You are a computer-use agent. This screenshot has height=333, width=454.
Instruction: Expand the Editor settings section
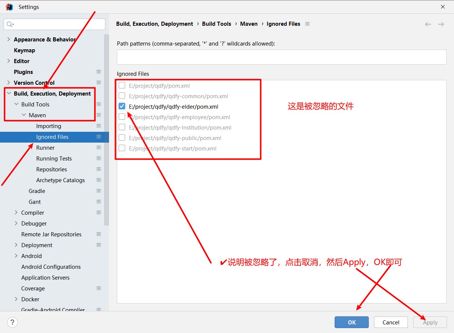pos(9,61)
